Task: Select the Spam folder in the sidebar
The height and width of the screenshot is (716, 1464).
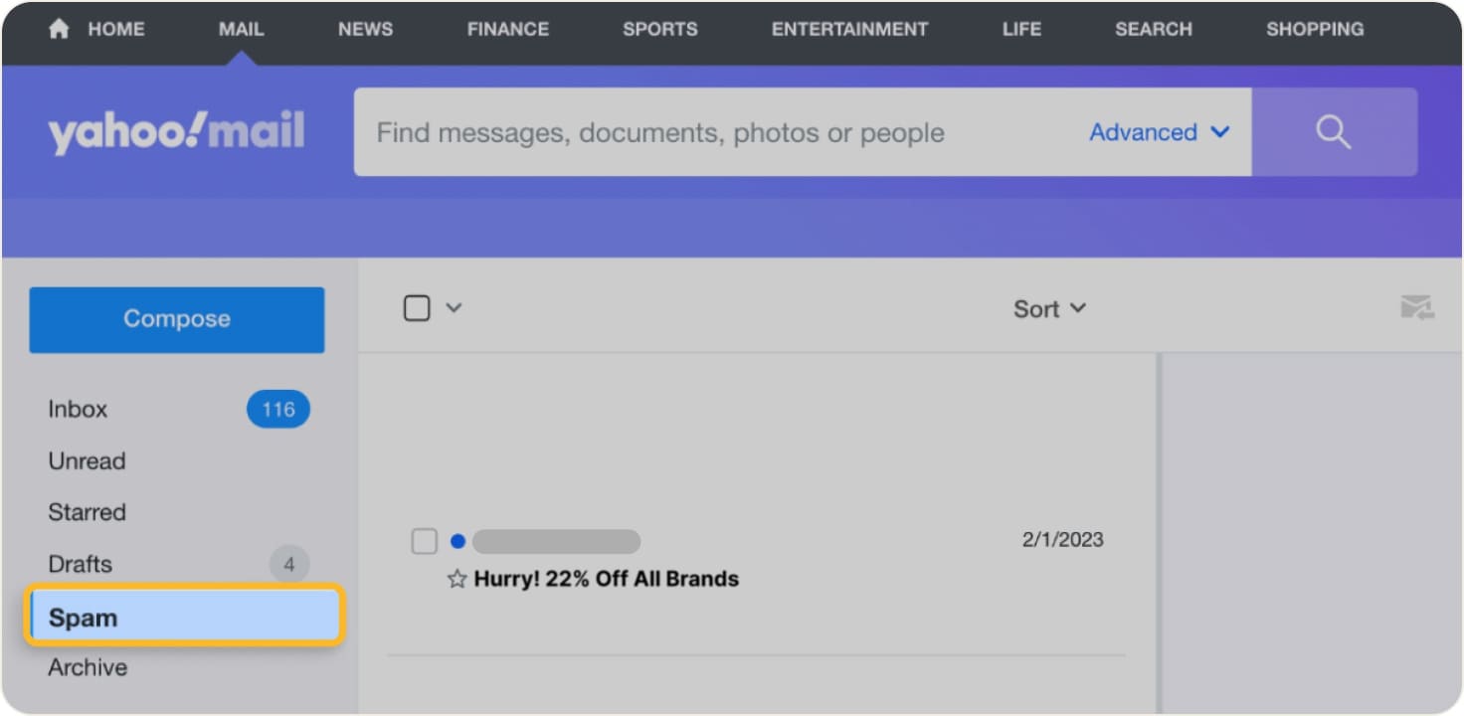Action: pos(84,617)
